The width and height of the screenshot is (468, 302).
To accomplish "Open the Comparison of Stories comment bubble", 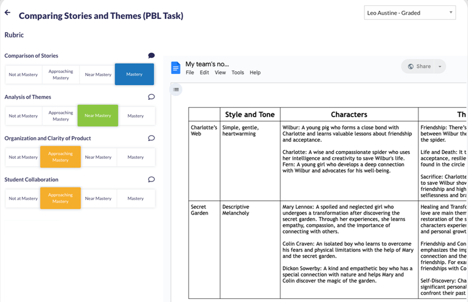I will pyautogui.click(x=151, y=56).
